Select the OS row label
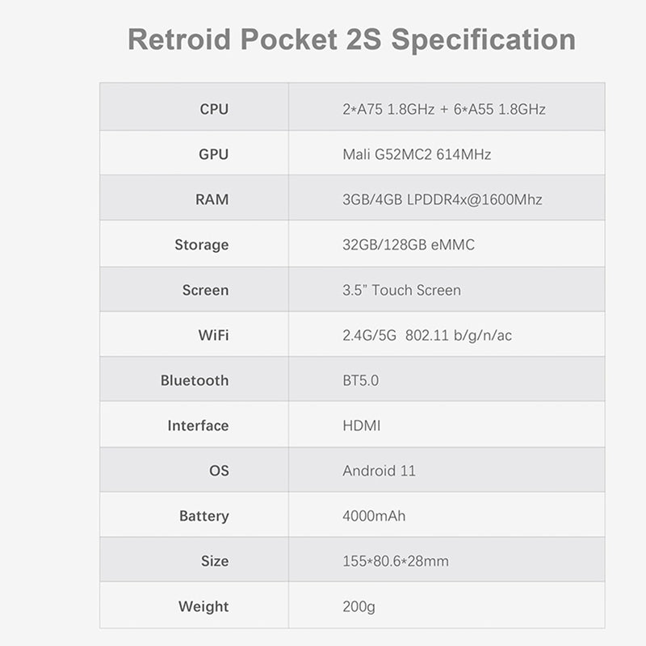Screen dimensions: 646x646 tap(219, 471)
